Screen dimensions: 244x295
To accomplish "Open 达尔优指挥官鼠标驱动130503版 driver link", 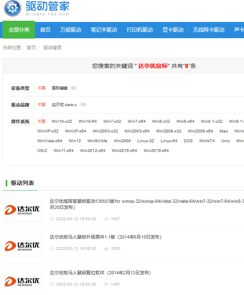I will pyautogui.click(x=147, y=204).
